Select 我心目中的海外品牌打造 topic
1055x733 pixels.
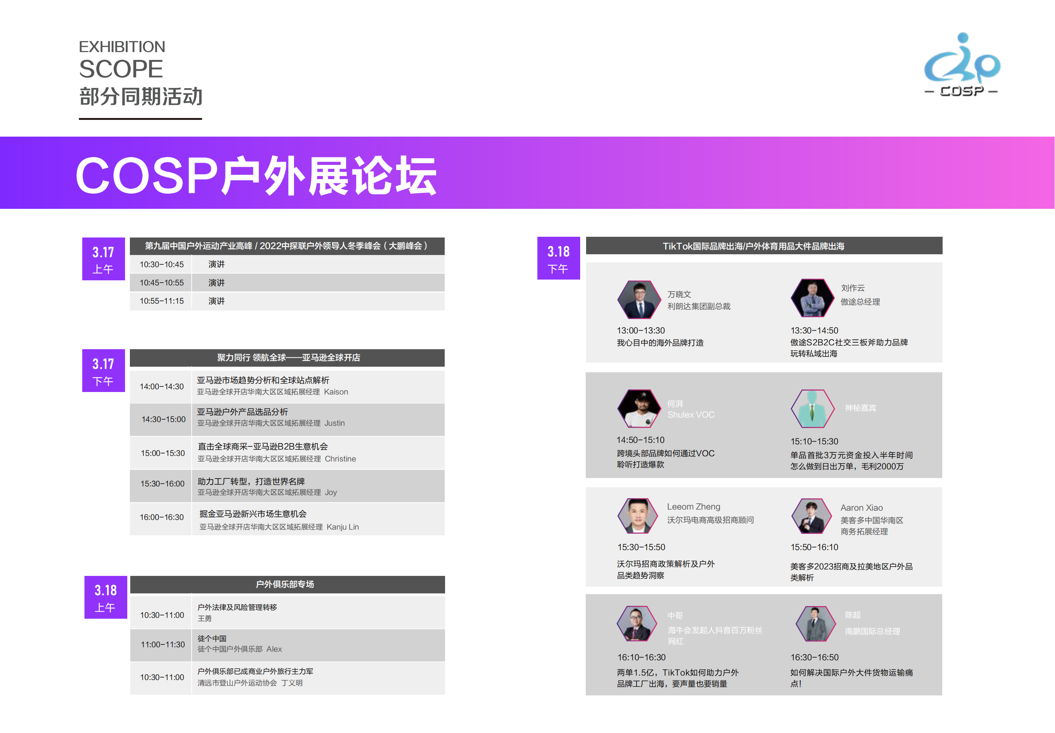tap(660, 343)
